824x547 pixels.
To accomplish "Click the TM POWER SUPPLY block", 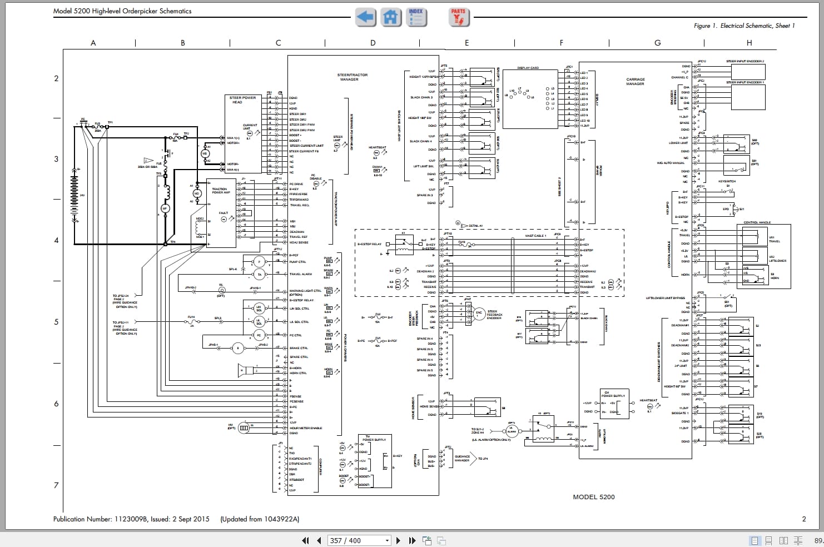I will point(374,461).
